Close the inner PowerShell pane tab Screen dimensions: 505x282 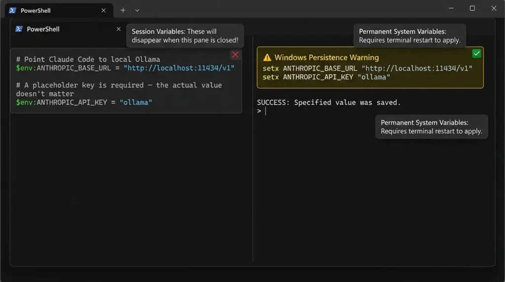[118, 29]
